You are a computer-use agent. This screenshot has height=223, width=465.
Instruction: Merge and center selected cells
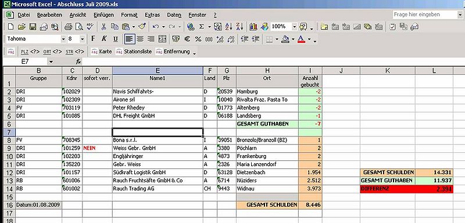[x=162, y=39]
